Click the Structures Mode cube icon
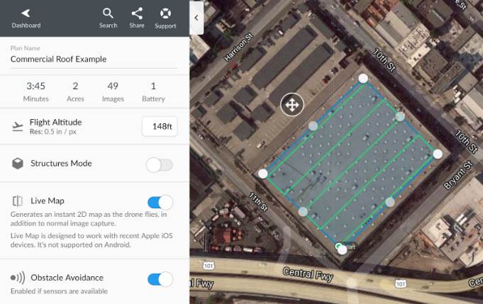 tap(18, 164)
